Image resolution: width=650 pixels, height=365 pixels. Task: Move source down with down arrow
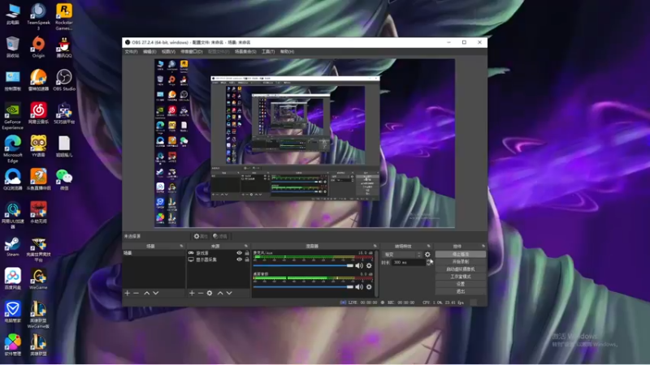tap(229, 293)
